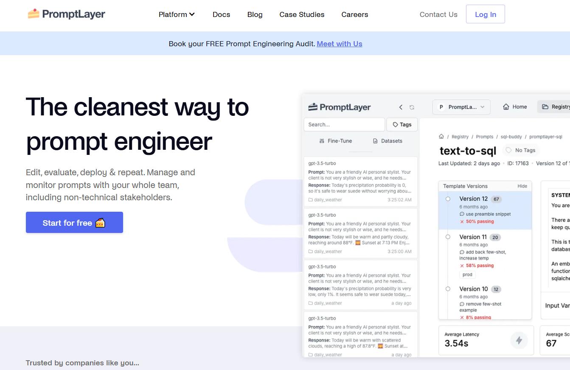This screenshot has width=570, height=370.
Task: Click the prod label on Version 11
Action: coord(467,275)
